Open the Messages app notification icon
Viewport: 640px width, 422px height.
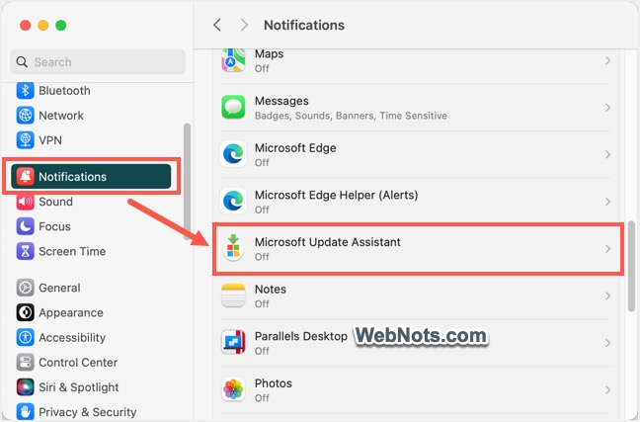[x=233, y=108]
